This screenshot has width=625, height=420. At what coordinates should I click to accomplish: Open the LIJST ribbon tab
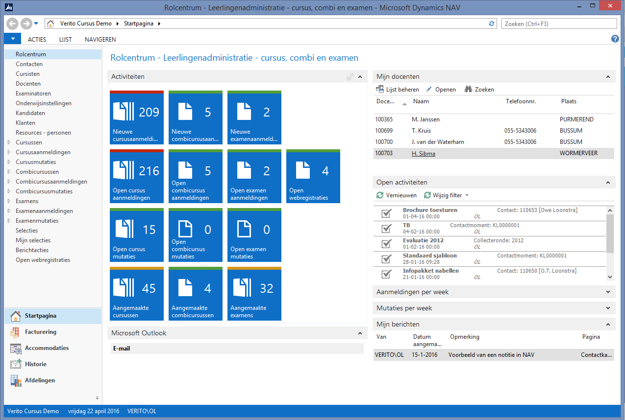click(65, 39)
